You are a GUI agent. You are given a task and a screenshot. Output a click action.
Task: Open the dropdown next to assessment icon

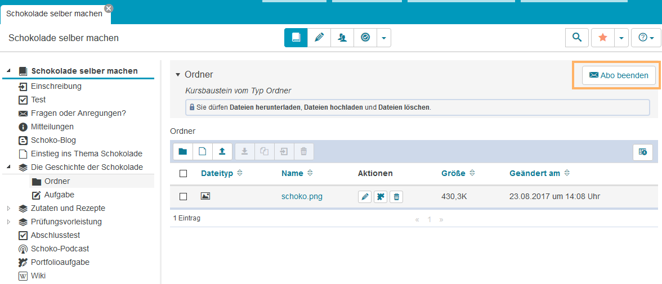click(x=384, y=38)
